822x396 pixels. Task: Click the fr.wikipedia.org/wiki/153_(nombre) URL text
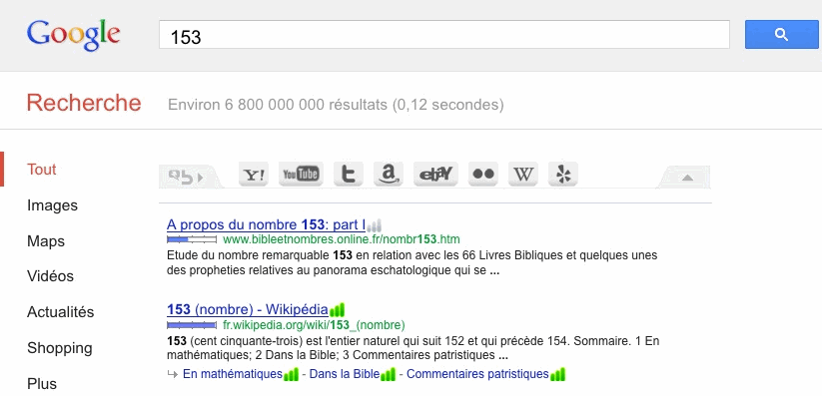click(314, 325)
